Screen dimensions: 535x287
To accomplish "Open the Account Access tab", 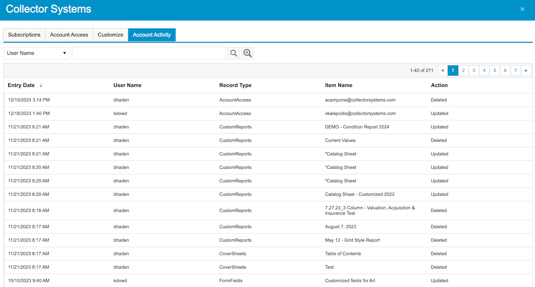I will [x=69, y=35].
